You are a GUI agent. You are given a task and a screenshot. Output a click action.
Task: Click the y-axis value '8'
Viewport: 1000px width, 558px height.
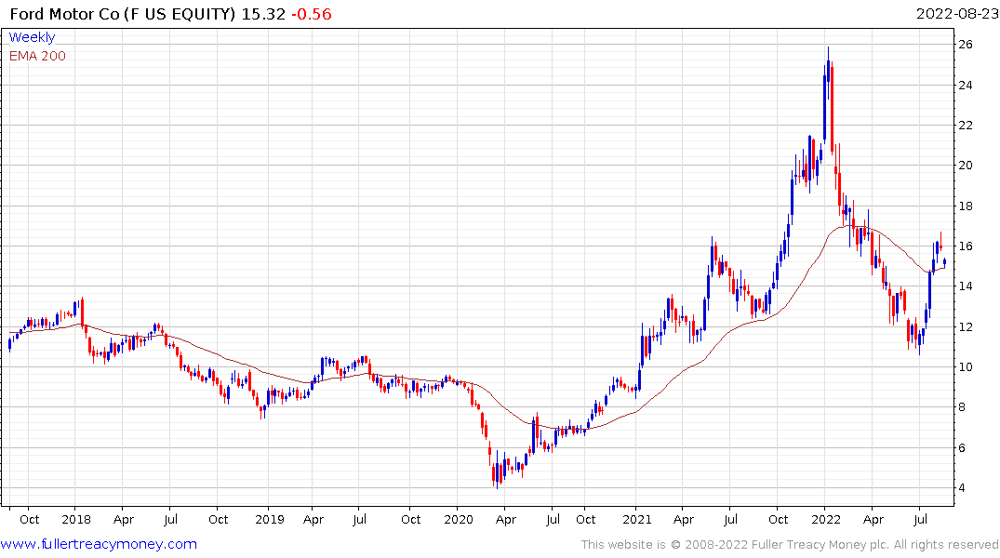coord(962,407)
